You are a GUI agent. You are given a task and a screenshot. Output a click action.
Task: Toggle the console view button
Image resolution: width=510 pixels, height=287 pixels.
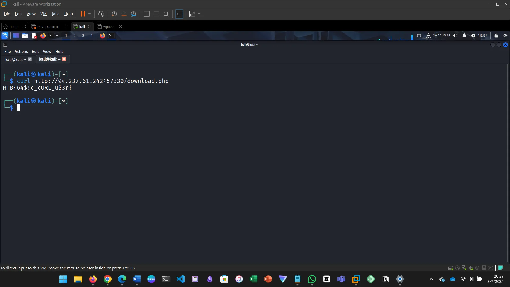179,14
